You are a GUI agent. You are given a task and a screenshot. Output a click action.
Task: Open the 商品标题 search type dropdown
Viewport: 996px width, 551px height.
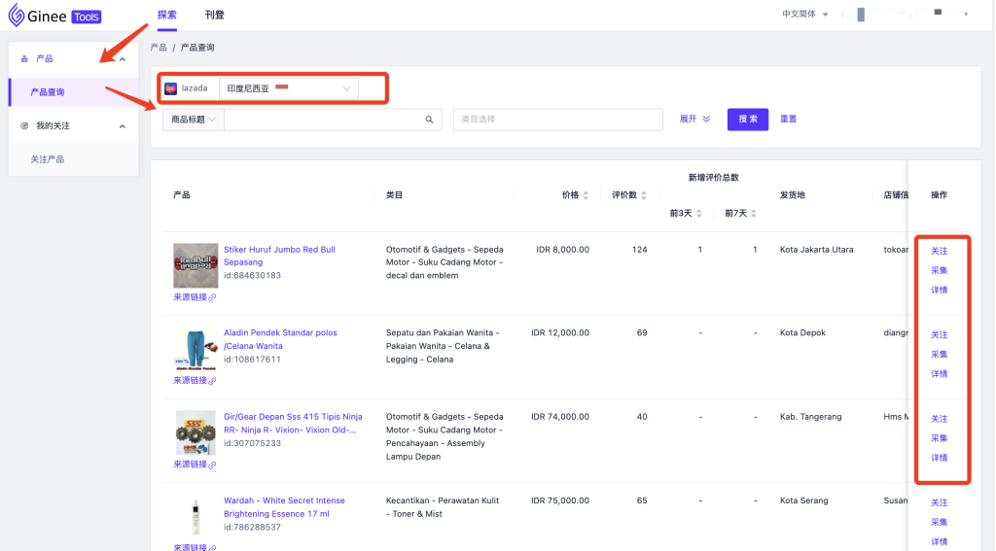(193, 120)
